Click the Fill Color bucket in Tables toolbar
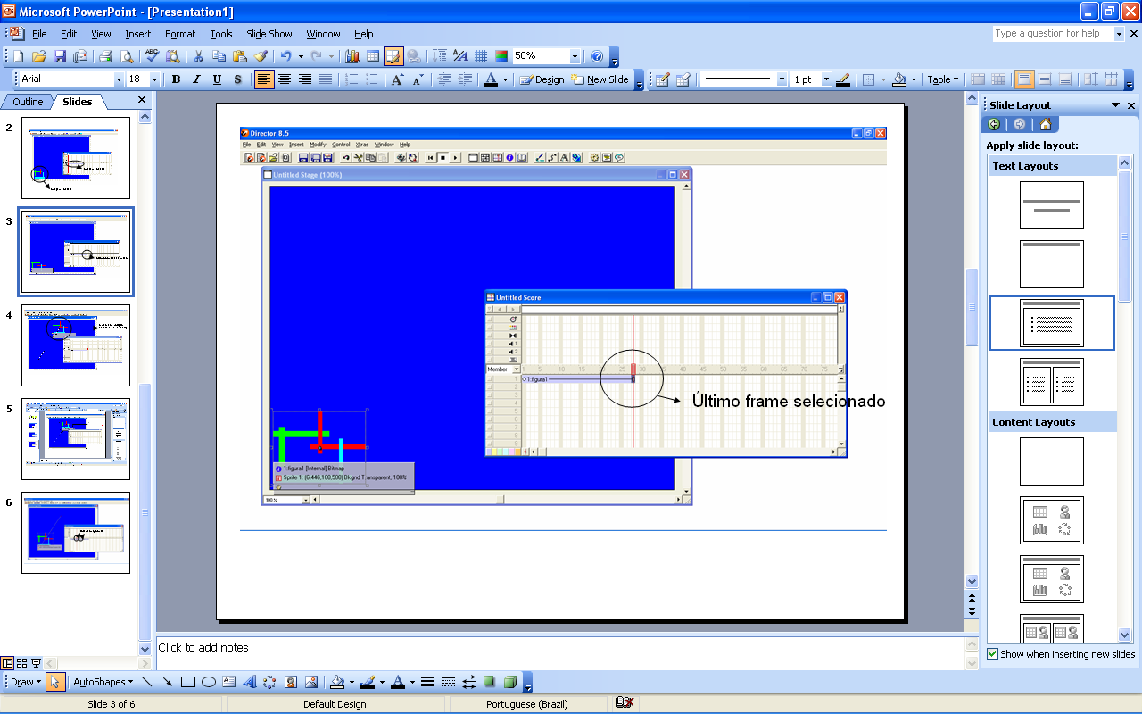 coord(899,79)
